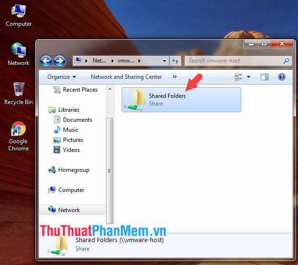Open Network and Sharing Center

(126, 77)
